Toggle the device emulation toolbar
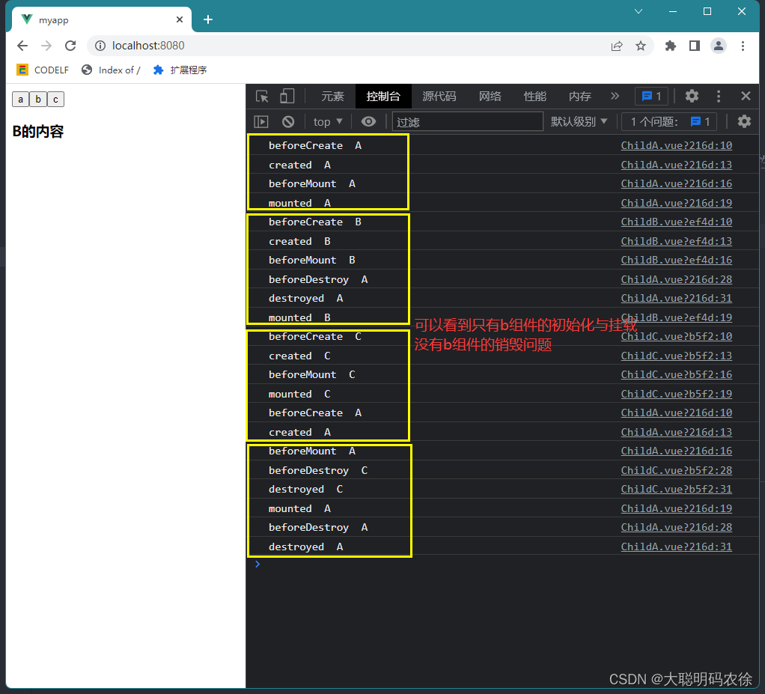The width and height of the screenshot is (765, 694). pyautogui.click(x=287, y=96)
